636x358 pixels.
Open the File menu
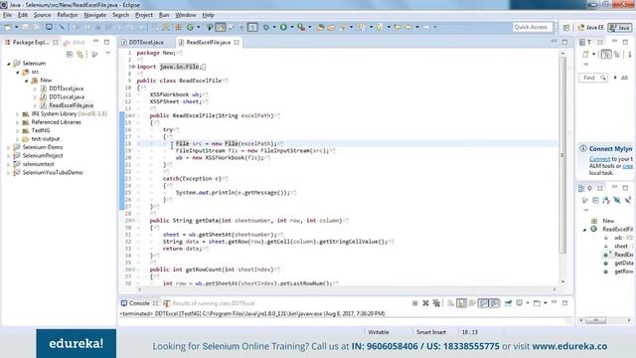click(x=7, y=15)
